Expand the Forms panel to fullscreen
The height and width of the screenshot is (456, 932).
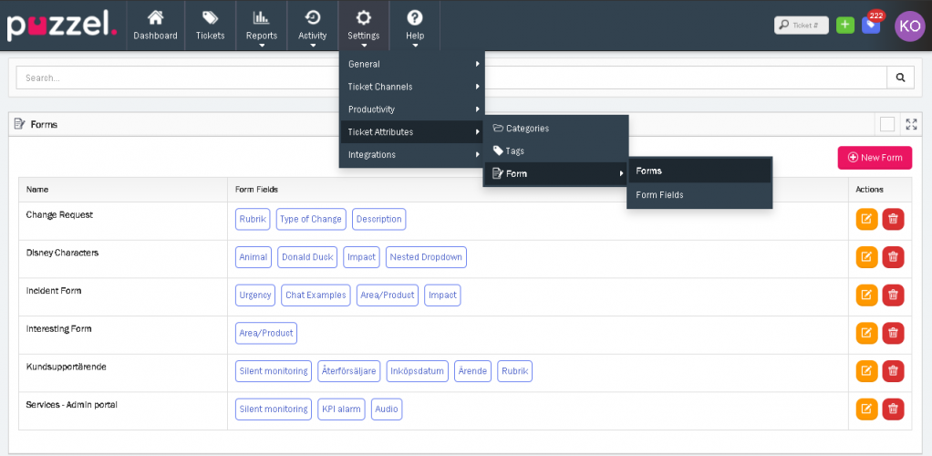click(x=911, y=125)
